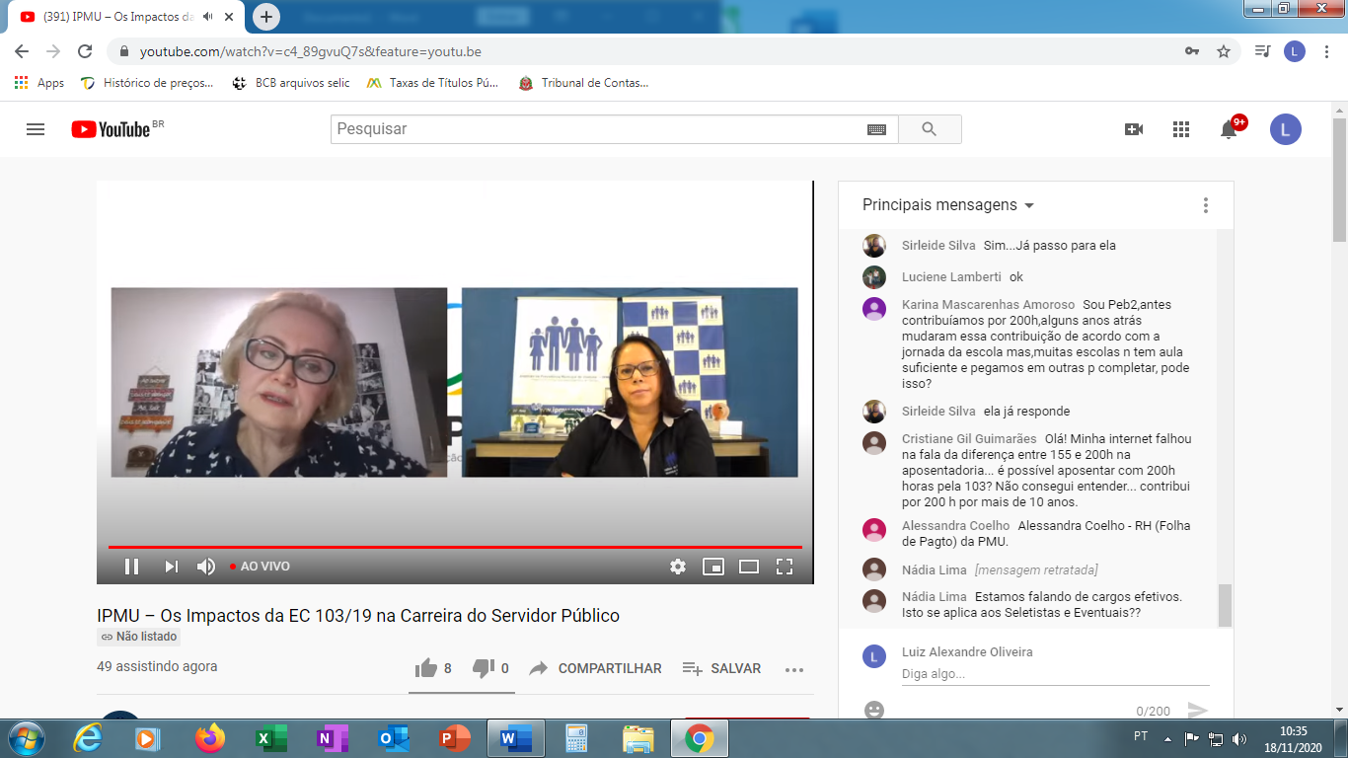Viewport: 1348px width, 758px height.
Task: Enable the miniplayer mode
Action: click(x=713, y=567)
